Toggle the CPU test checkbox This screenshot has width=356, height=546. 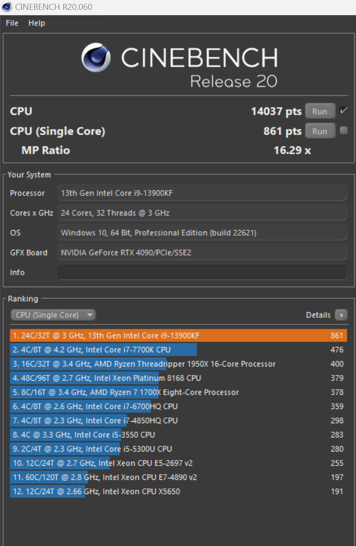(343, 111)
